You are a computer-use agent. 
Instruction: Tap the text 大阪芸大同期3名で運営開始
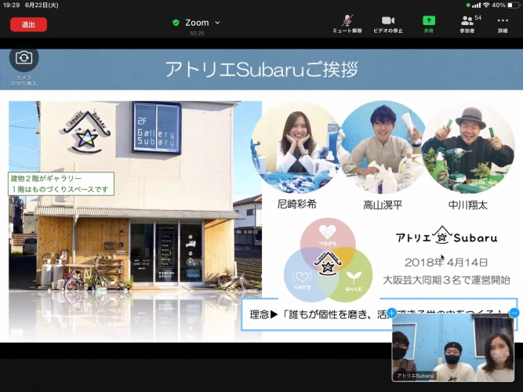point(446,280)
